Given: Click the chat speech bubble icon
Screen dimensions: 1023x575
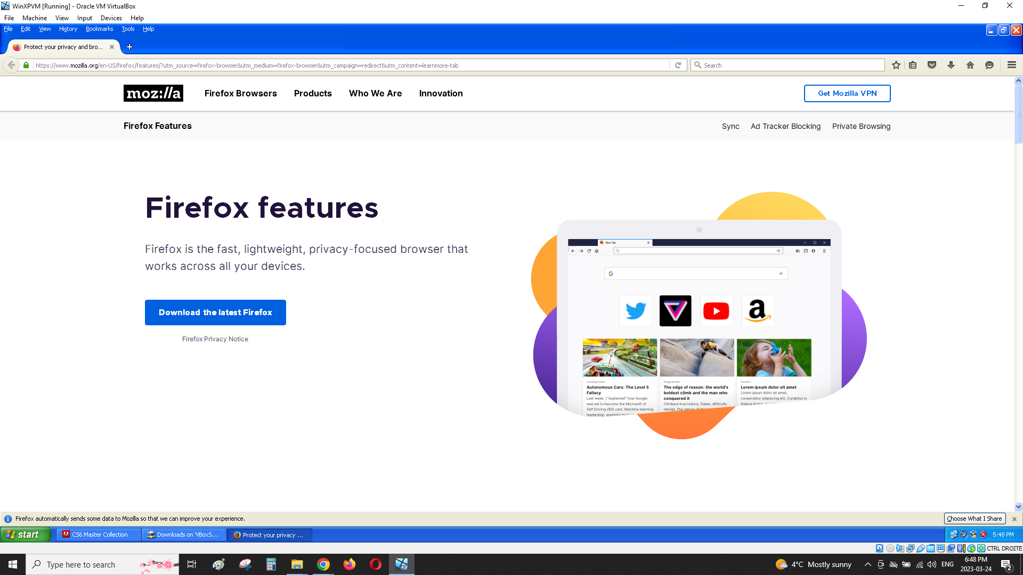Looking at the screenshot, I should tap(989, 65).
